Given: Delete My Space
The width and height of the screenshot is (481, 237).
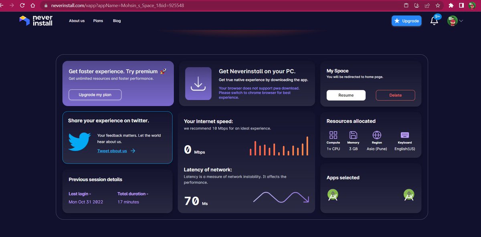Looking at the screenshot, I should (x=396, y=95).
